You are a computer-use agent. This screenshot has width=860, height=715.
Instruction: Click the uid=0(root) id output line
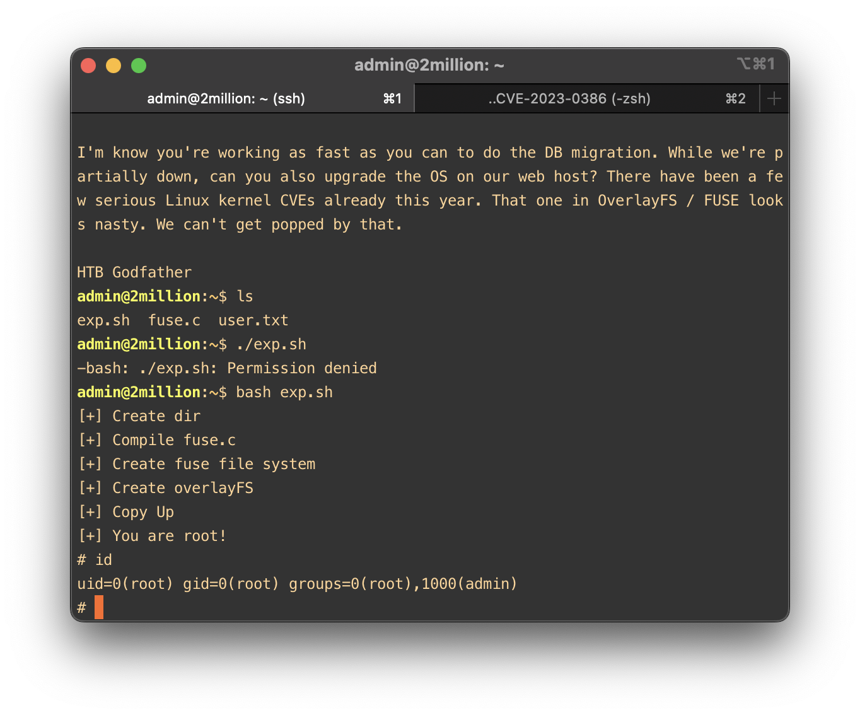pyautogui.click(x=296, y=584)
